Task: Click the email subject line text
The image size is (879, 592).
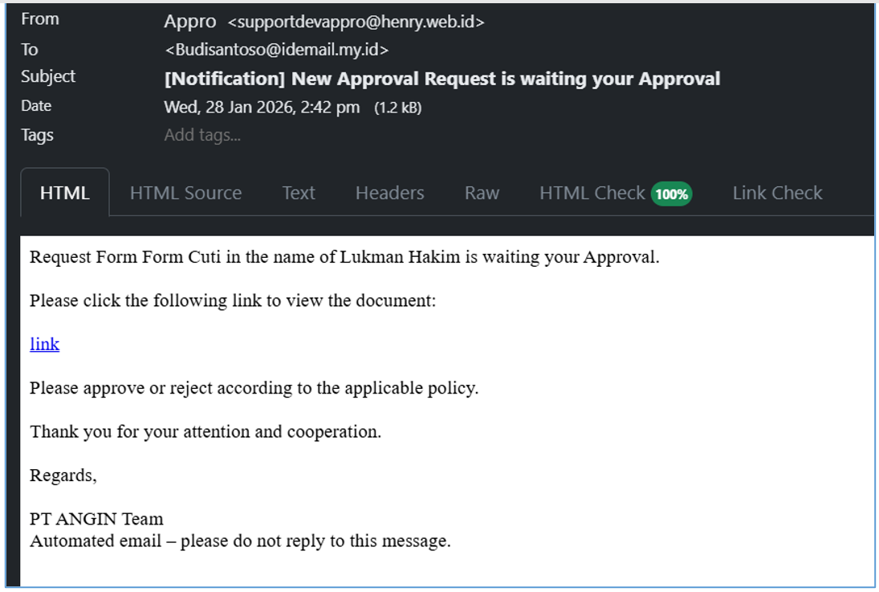Action: click(x=442, y=79)
